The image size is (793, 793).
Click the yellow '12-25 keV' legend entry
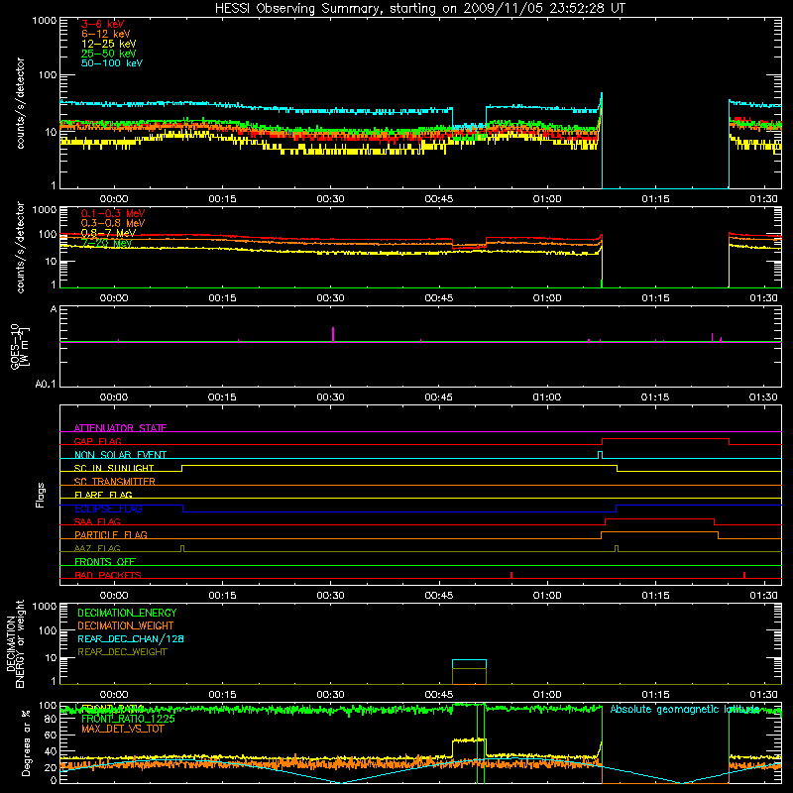[x=109, y=44]
